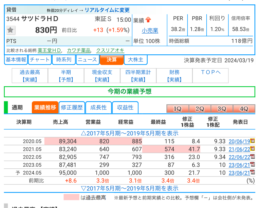Open document icon beside 20/06/19

[x=253, y=141]
